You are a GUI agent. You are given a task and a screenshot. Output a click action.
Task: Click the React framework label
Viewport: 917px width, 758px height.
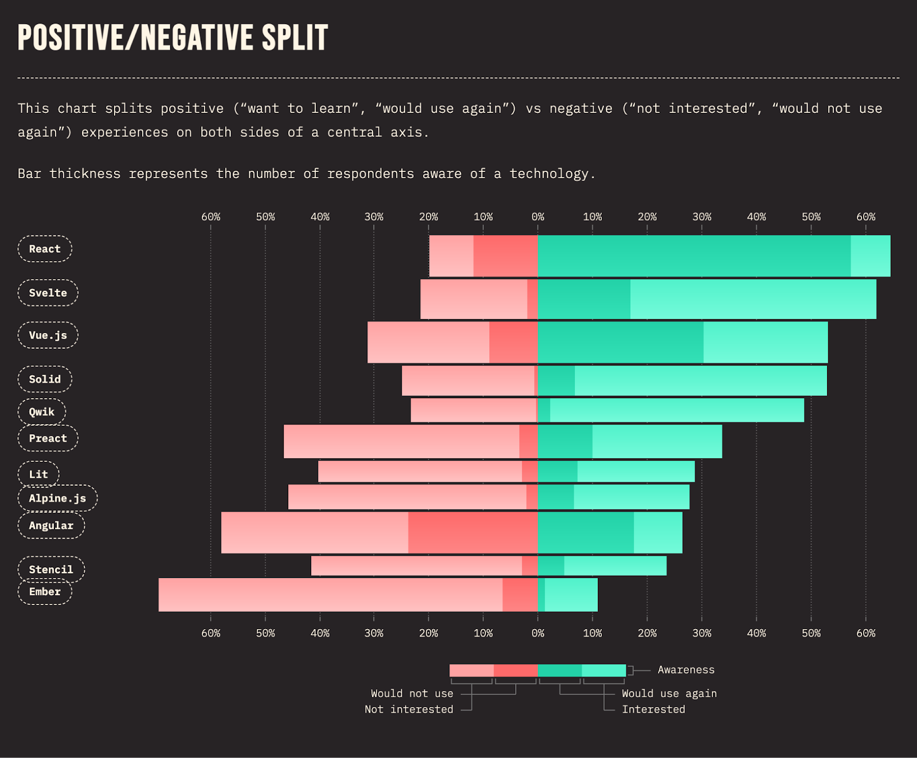click(45, 249)
